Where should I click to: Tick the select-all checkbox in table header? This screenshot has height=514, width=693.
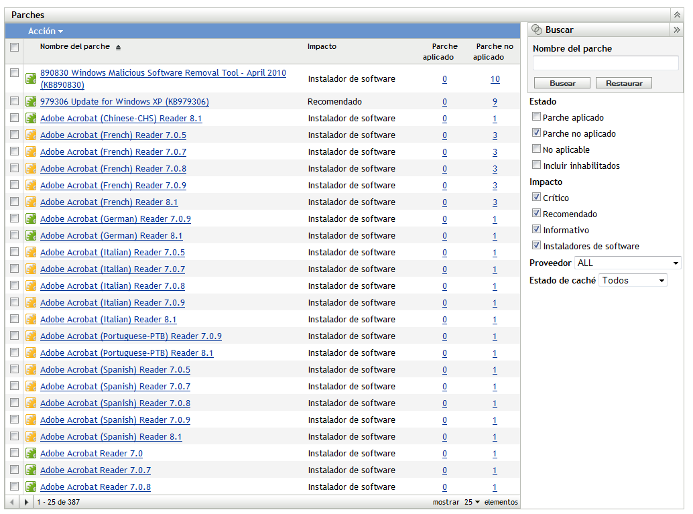pos(15,47)
